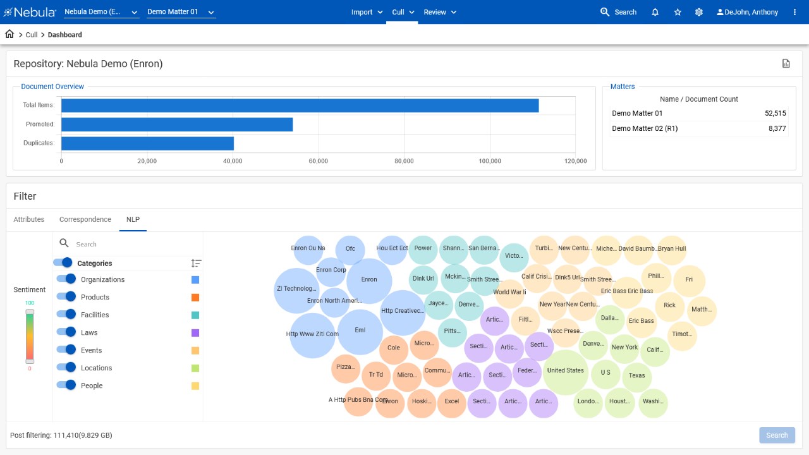
Task: Select the Ofc bubble
Action: click(350, 249)
